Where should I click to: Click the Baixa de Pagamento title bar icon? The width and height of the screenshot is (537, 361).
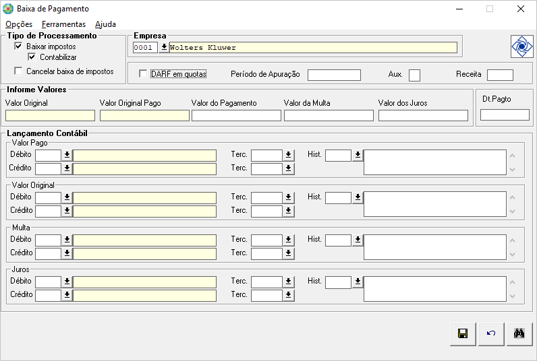pos(8,9)
